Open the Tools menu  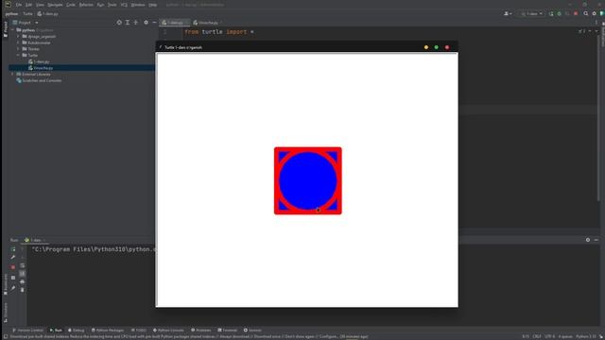tap(112, 5)
